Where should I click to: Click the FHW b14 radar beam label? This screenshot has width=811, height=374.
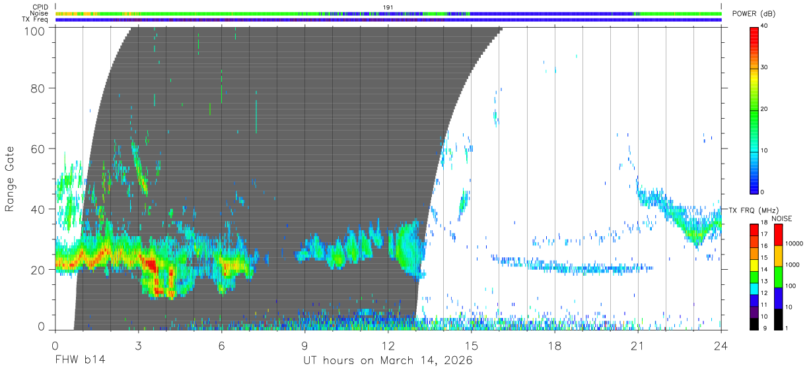pos(81,361)
